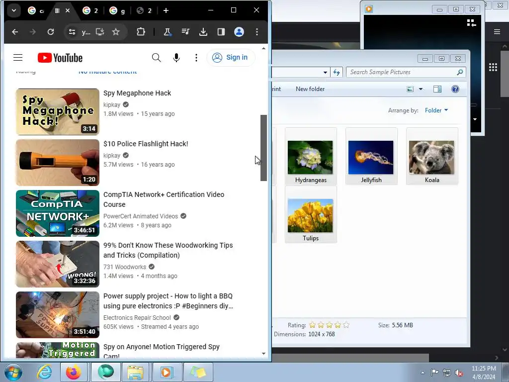Open YouTube hamburger guide menu
The image size is (509, 382).
18,58
